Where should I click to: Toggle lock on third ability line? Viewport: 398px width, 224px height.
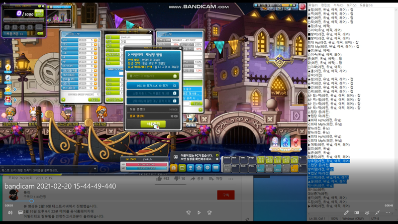[x=175, y=101]
